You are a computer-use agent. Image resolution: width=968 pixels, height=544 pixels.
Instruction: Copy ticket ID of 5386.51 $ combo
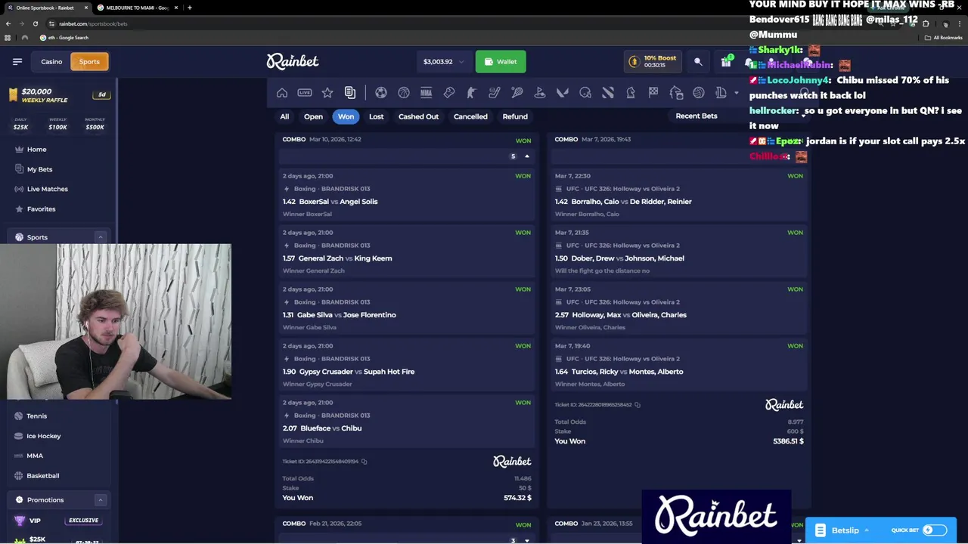click(638, 405)
